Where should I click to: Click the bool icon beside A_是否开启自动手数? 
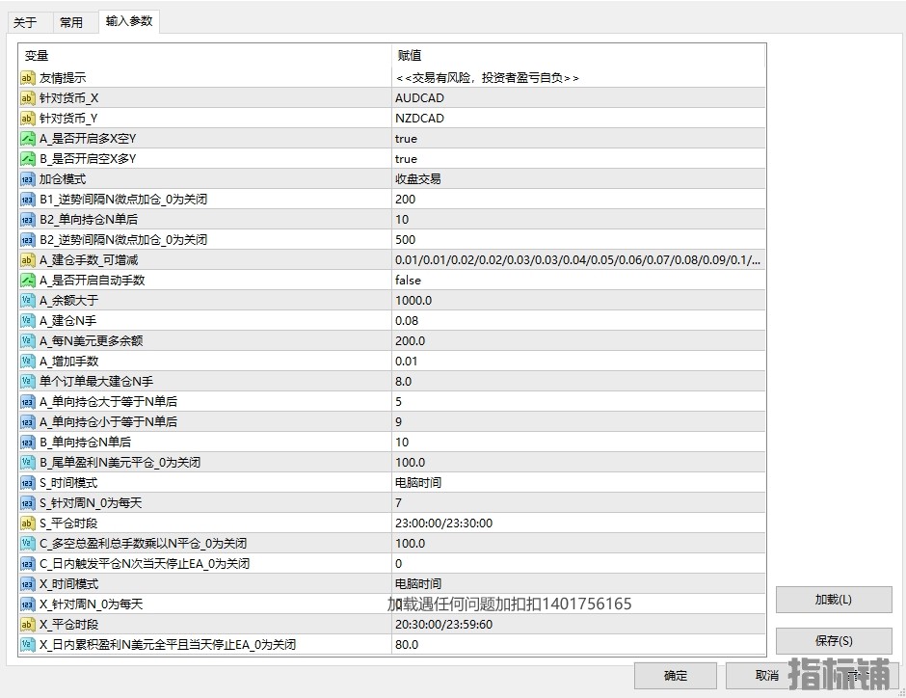click(28, 281)
